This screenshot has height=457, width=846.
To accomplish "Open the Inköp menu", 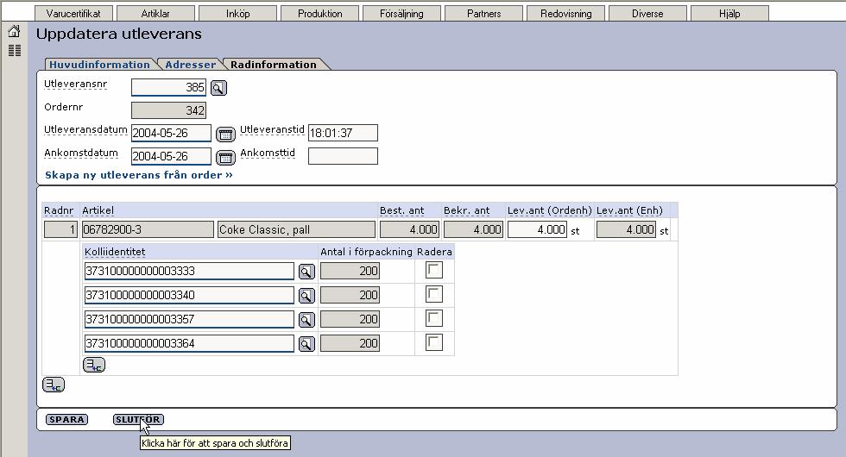I will point(237,14).
